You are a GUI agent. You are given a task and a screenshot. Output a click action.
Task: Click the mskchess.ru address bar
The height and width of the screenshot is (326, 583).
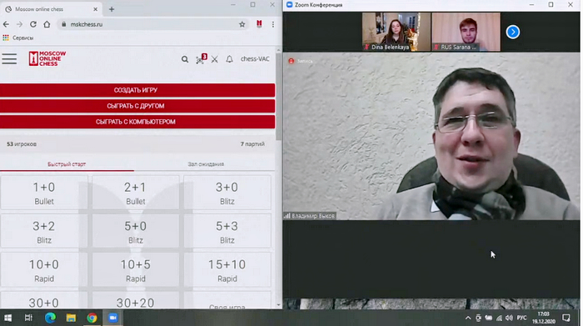[x=149, y=24]
